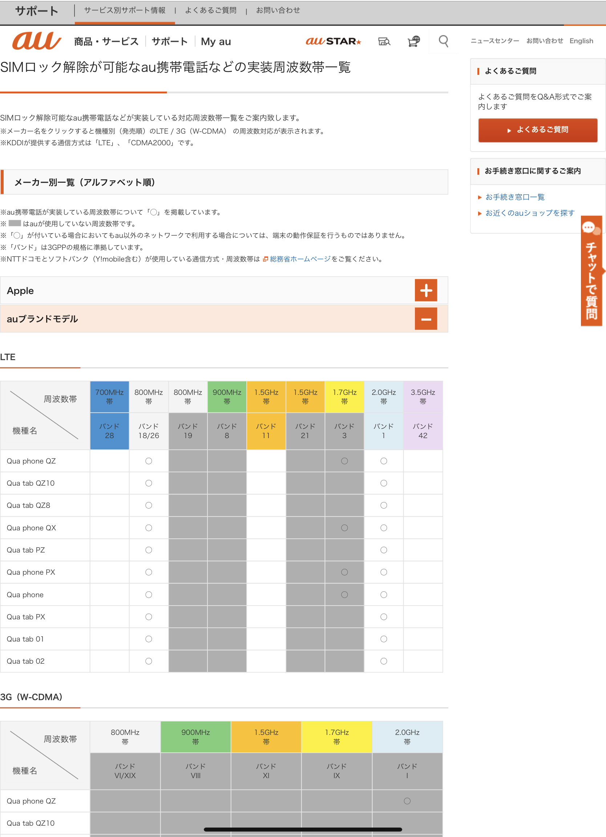Select サービス別サポート情報 tab

[x=125, y=11]
